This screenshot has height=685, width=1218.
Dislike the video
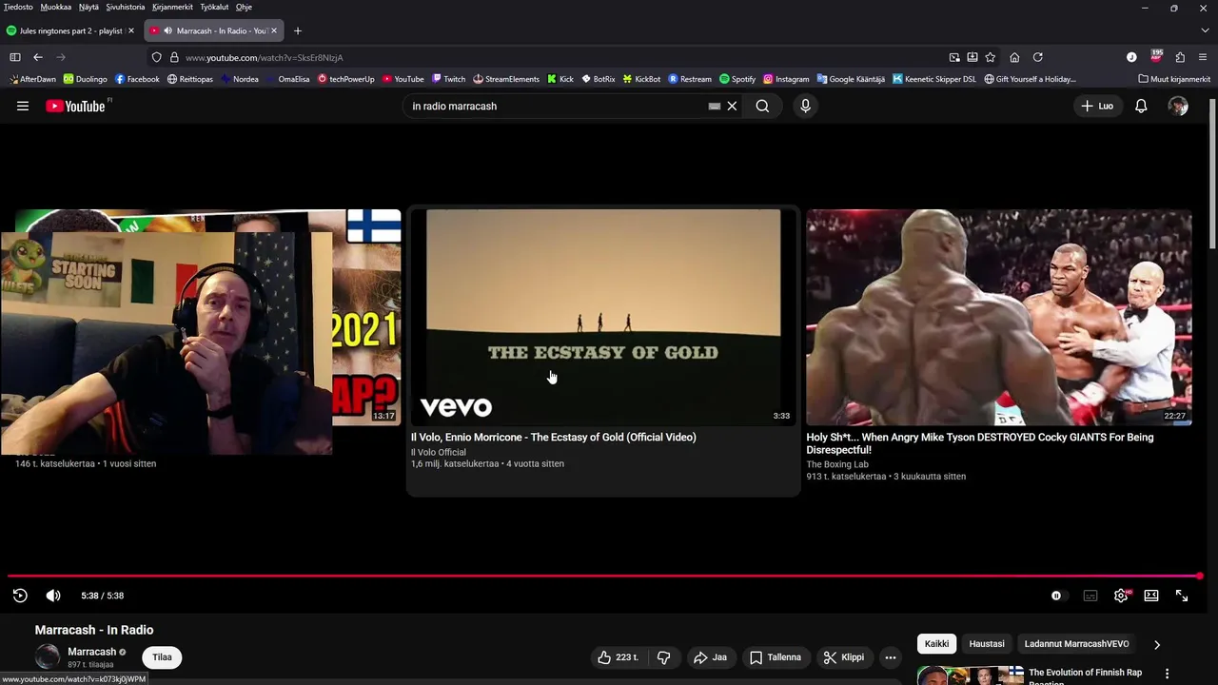point(663,657)
